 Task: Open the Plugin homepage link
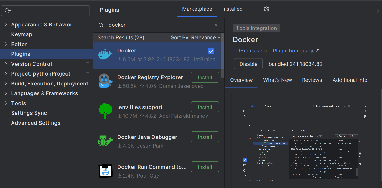point(294,51)
